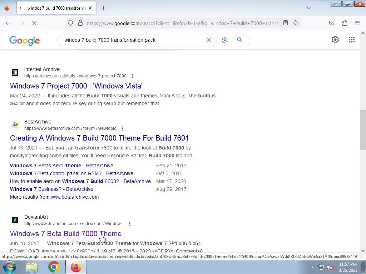Open the Firefox hamburger menu
This screenshot has width=366, height=274.
pos(357,23)
